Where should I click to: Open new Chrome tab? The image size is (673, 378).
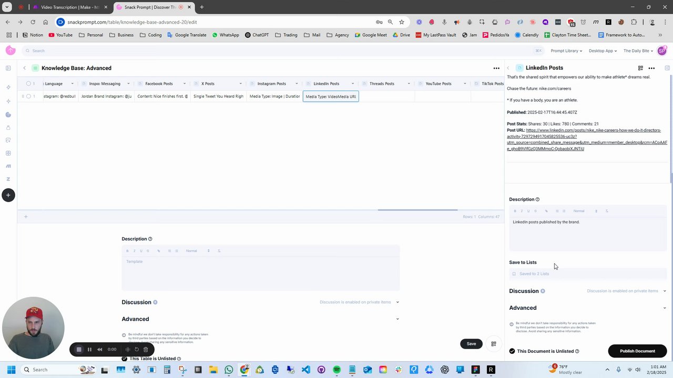coord(201,7)
